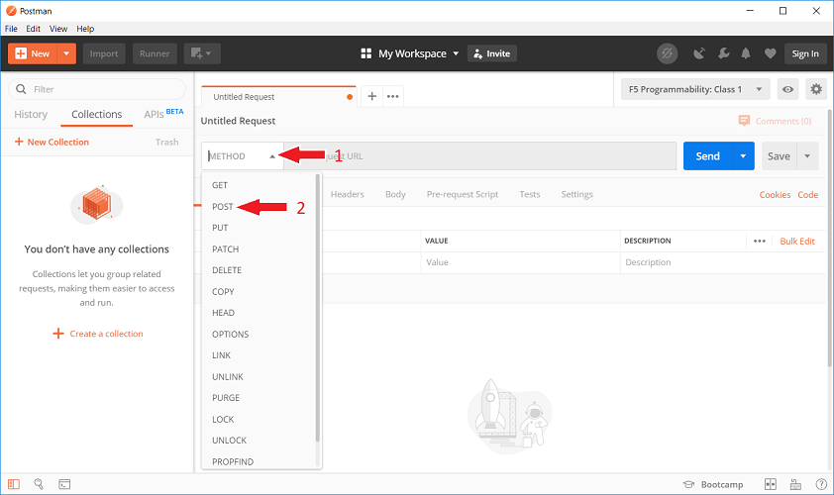
Task: Open the Send button dropdown arrow
Action: click(x=743, y=156)
